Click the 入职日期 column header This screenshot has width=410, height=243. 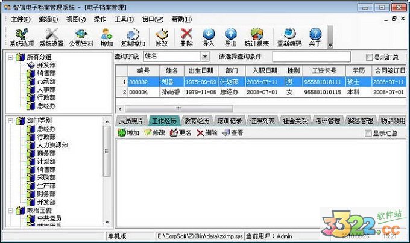265,70
